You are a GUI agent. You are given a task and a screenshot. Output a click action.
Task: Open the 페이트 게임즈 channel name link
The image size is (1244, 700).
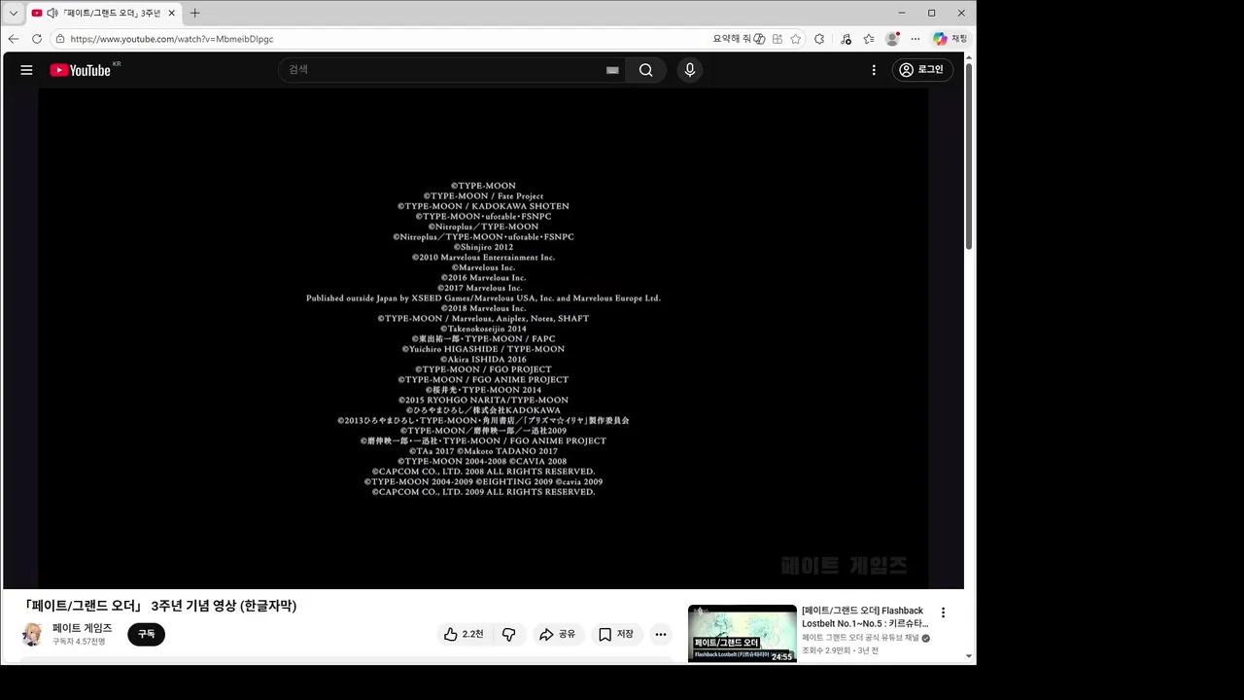pyautogui.click(x=83, y=628)
